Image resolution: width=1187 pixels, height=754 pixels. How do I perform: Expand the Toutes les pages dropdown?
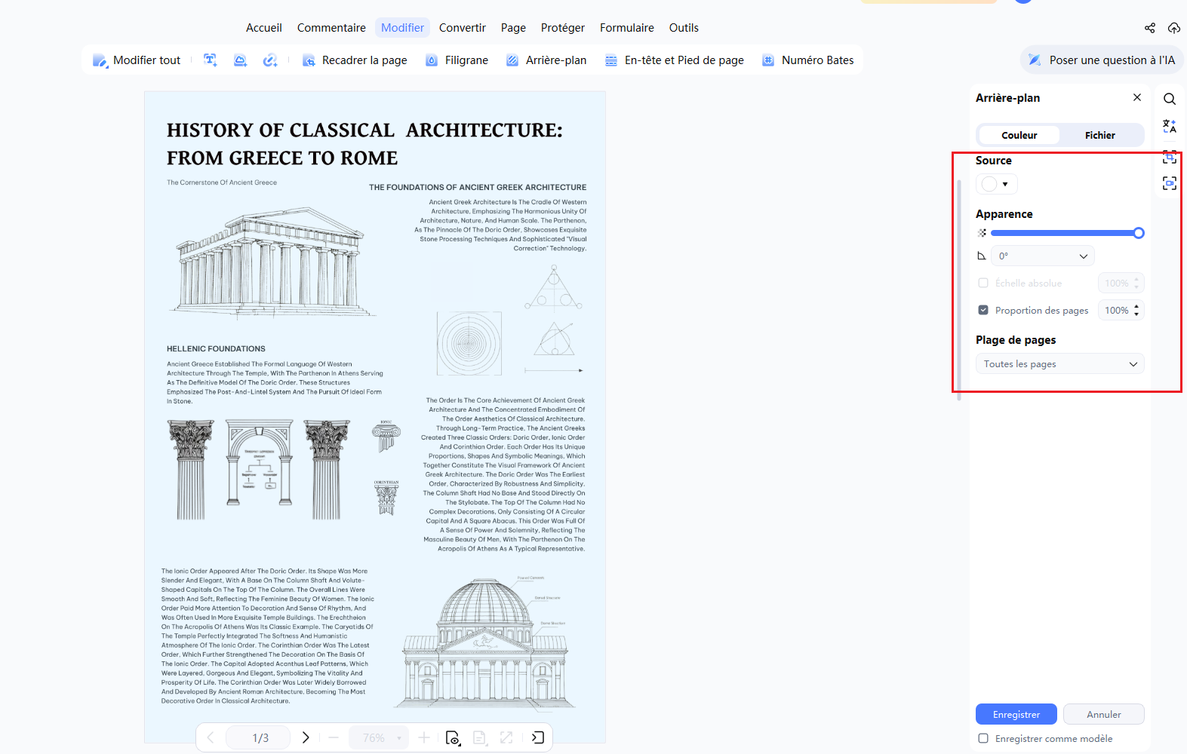click(1059, 364)
